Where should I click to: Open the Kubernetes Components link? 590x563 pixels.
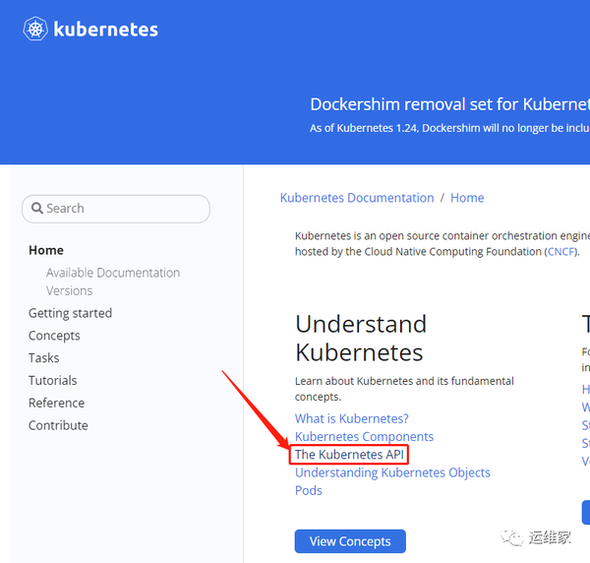click(x=364, y=436)
